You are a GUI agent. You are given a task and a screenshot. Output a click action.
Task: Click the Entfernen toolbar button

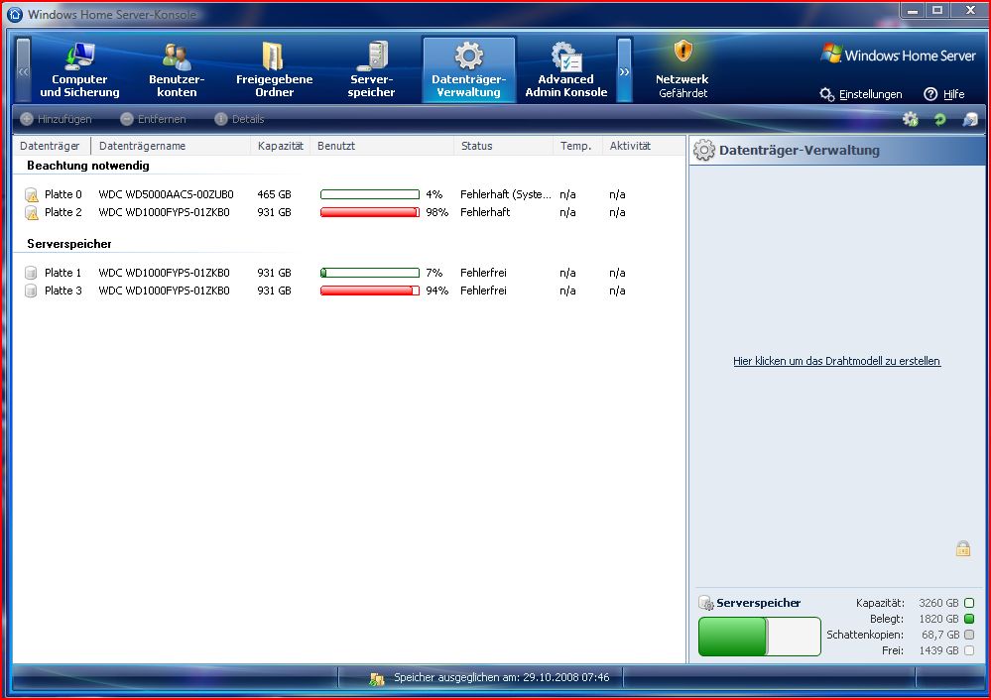pyautogui.click(x=153, y=119)
